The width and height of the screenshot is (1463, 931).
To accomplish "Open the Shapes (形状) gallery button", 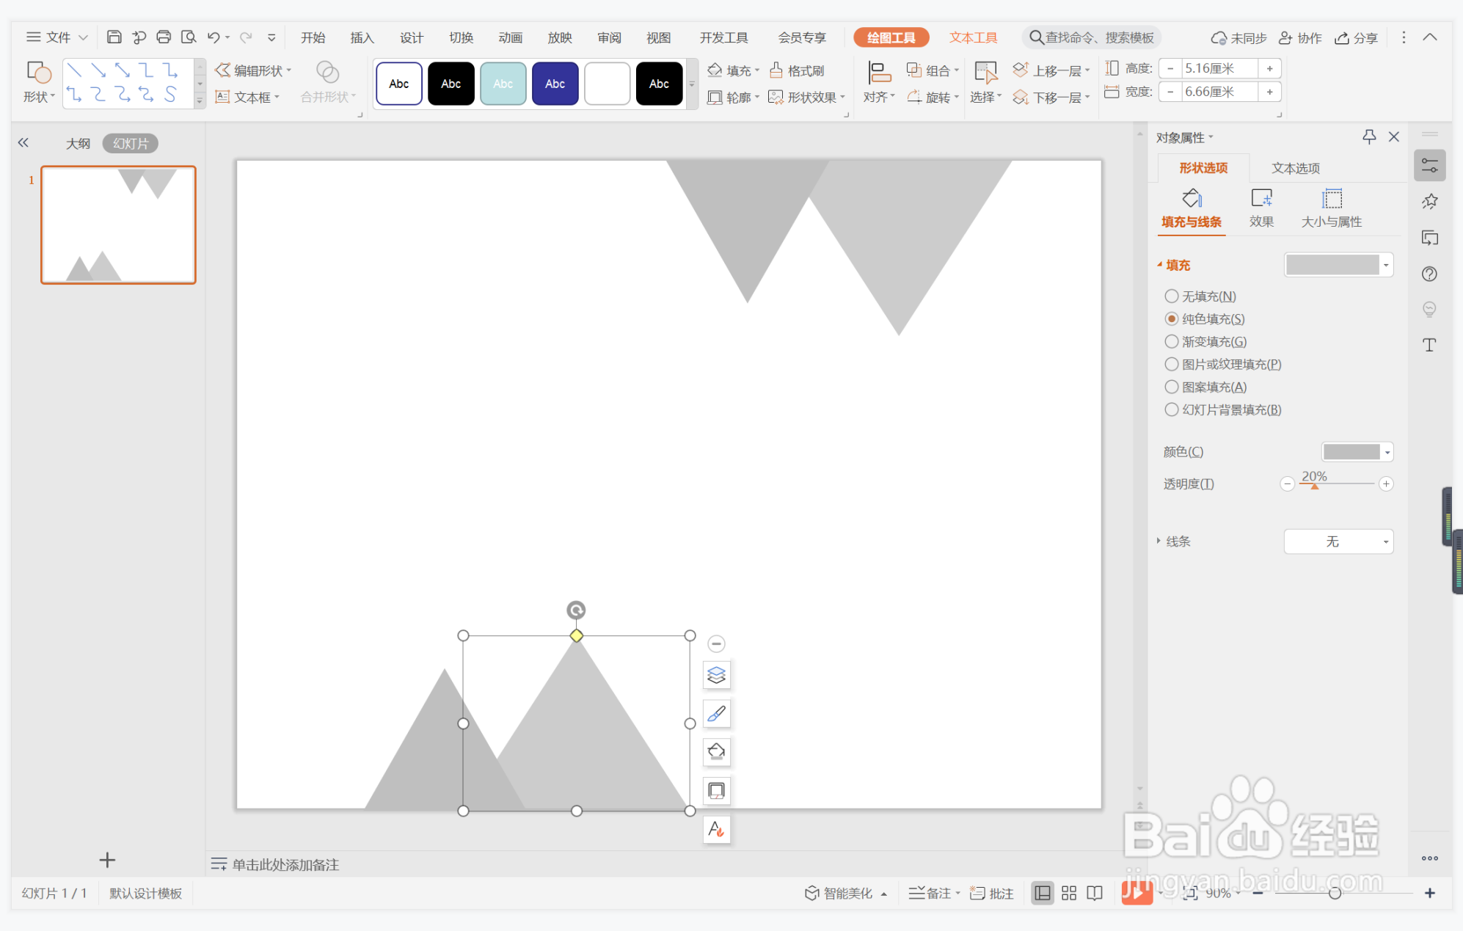I will (x=39, y=82).
